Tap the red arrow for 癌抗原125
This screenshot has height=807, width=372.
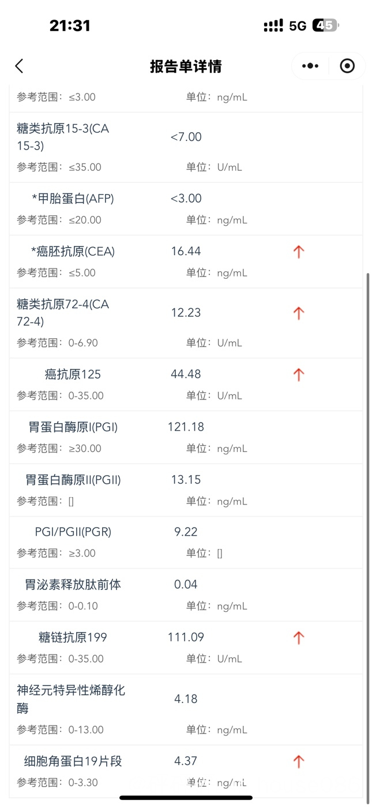click(x=298, y=375)
